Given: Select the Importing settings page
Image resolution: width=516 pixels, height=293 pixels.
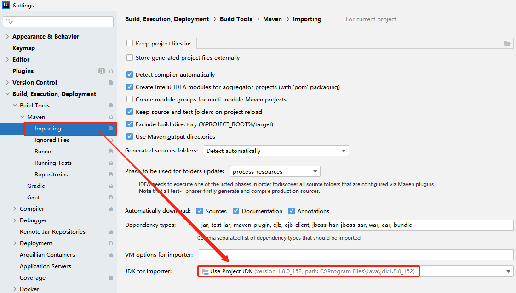Looking at the screenshot, I should [48, 129].
